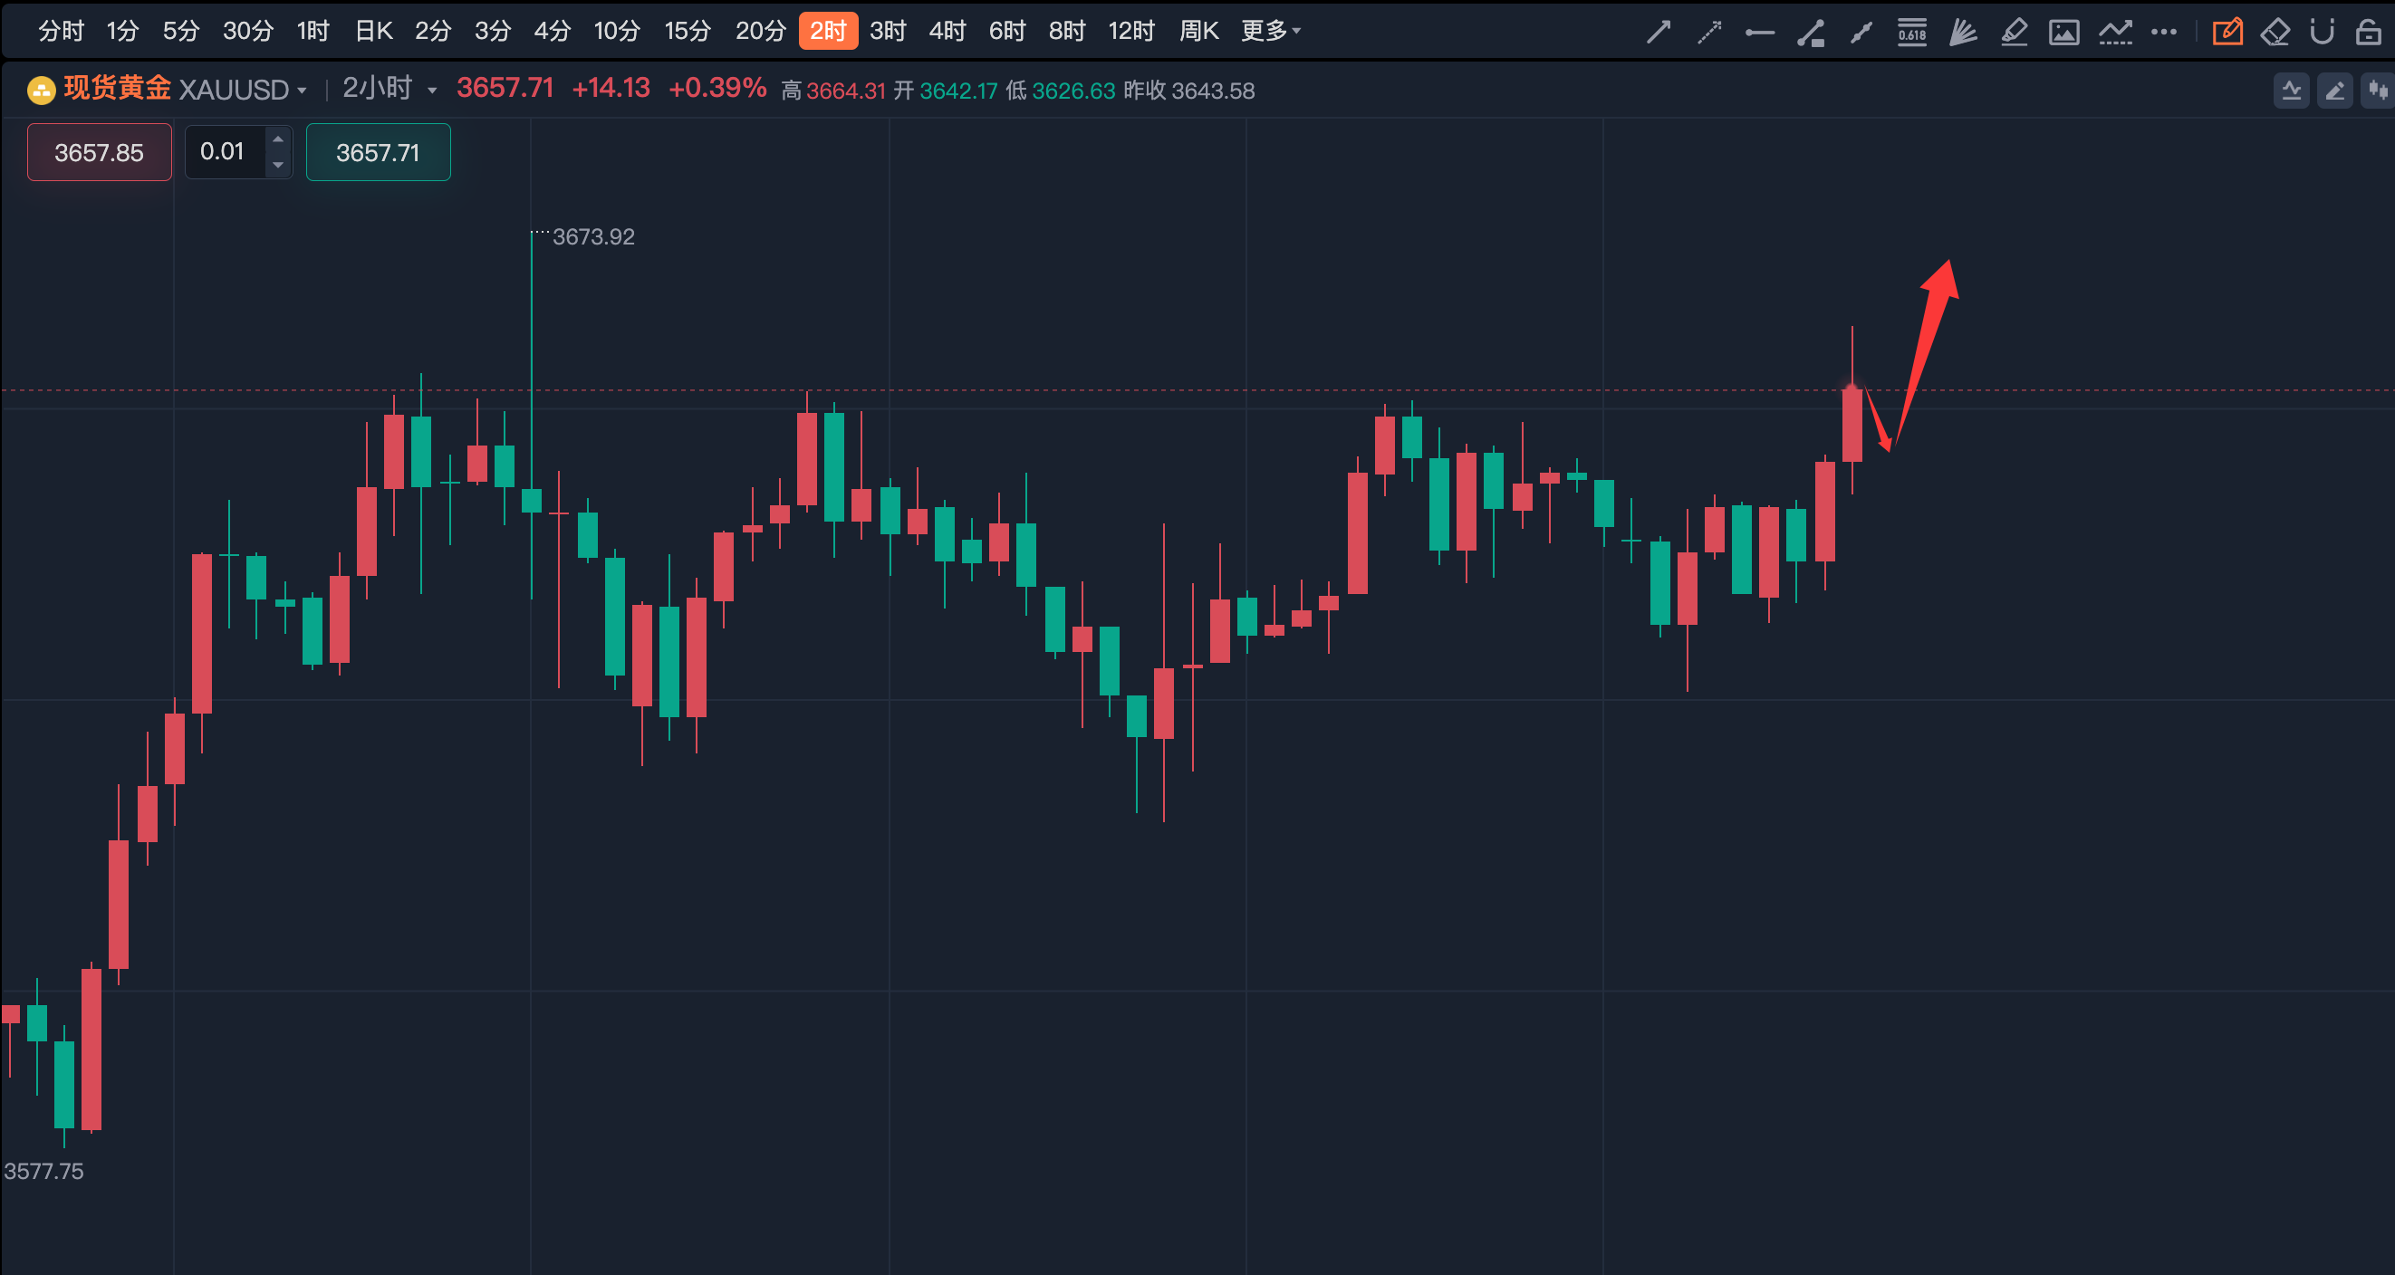Increase lot size with up stepper

(x=278, y=139)
